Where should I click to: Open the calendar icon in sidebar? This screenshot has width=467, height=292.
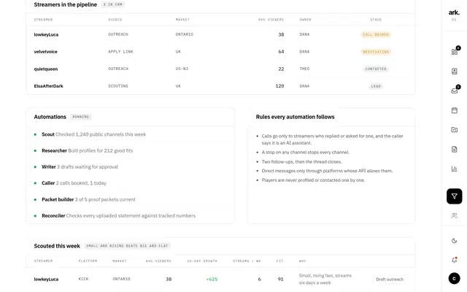(454, 110)
